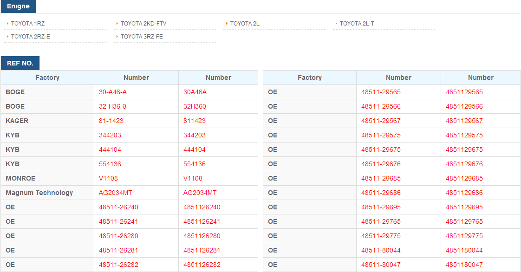Screen dimensions: 521x272
Task: Click OE number 48511-26282
Action: [118, 265]
